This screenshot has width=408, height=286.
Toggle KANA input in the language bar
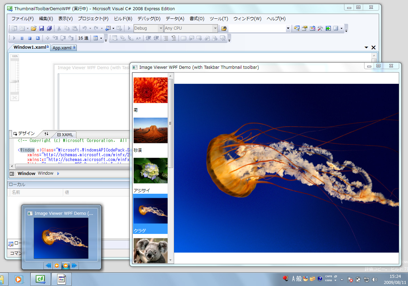[328, 280]
